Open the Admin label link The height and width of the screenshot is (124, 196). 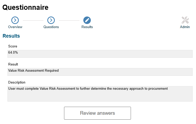point(185,27)
